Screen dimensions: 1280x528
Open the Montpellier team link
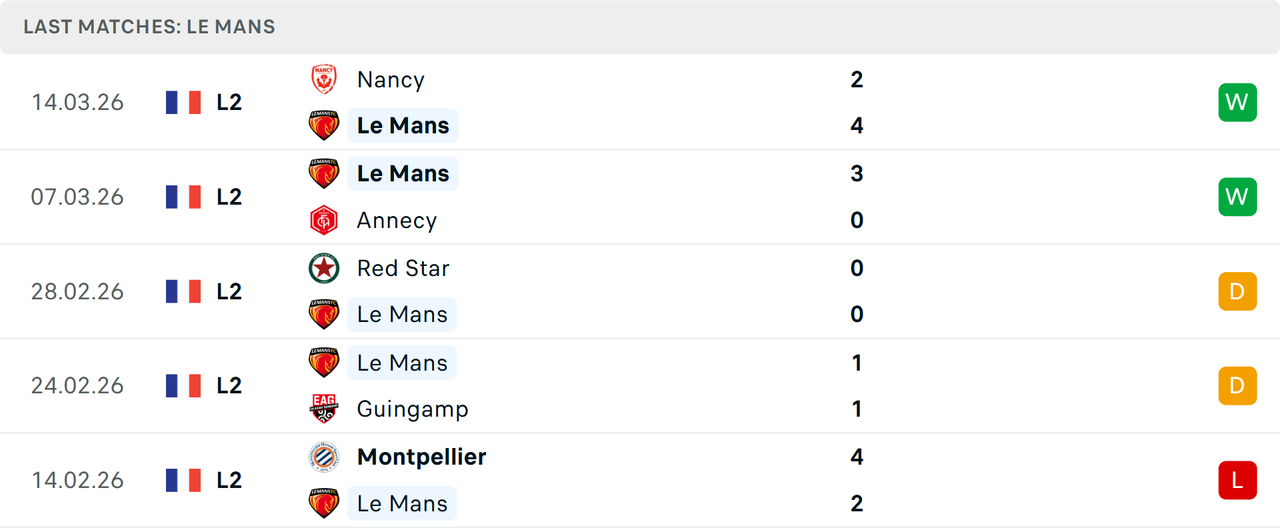click(x=421, y=457)
